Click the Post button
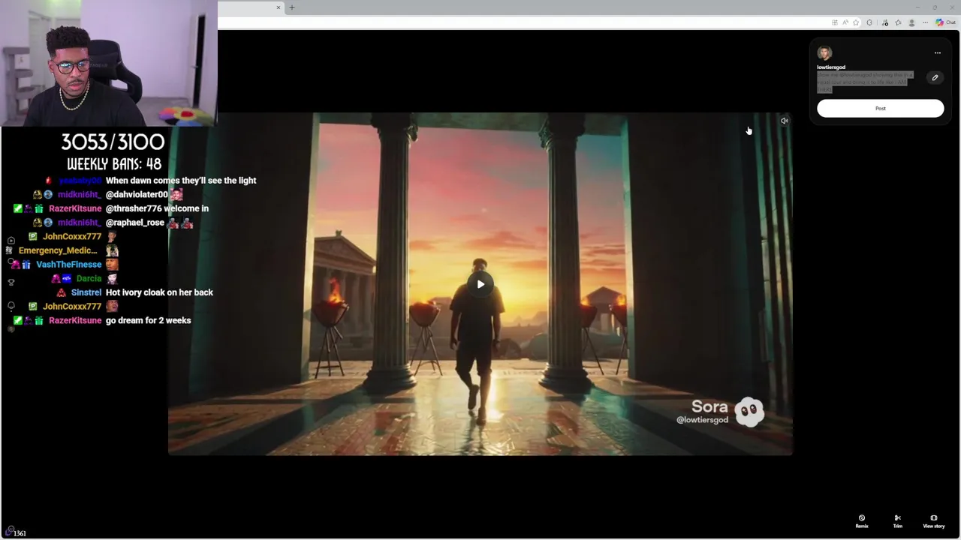Screen dimensions: 961x540 (880, 108)
